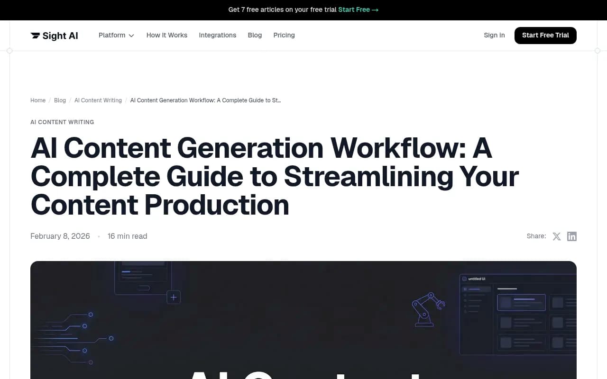Open the How It Works page
This screenshot has height=379, width=607.
167,35
